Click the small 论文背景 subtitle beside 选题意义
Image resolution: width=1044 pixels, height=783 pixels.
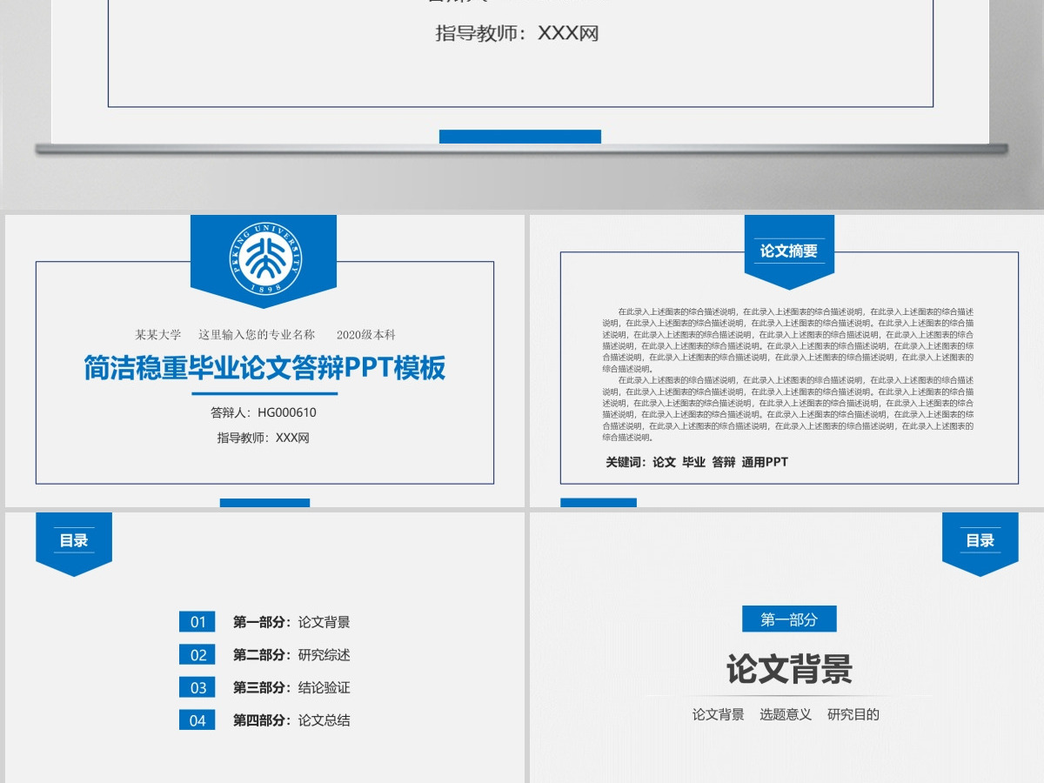(719, 714)
